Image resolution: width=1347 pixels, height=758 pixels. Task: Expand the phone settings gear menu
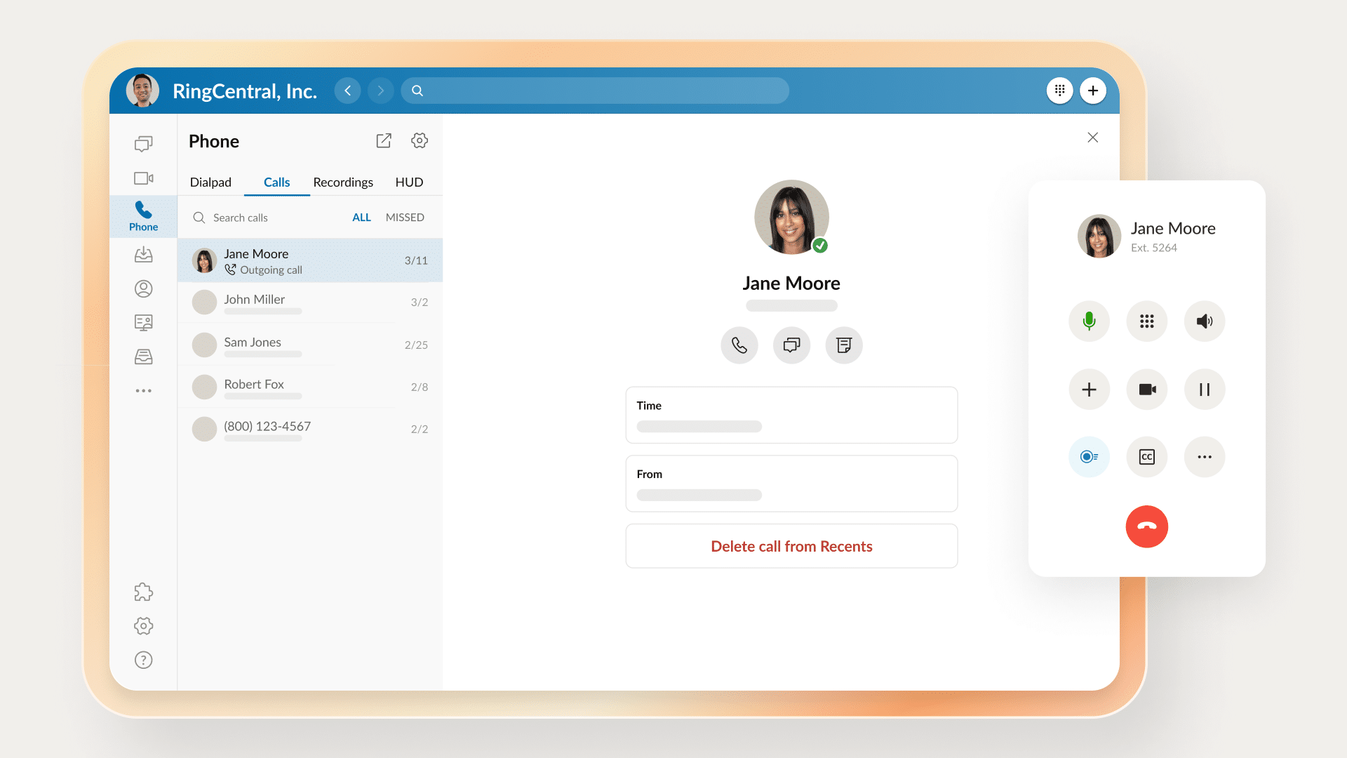(x=420, y=140)
